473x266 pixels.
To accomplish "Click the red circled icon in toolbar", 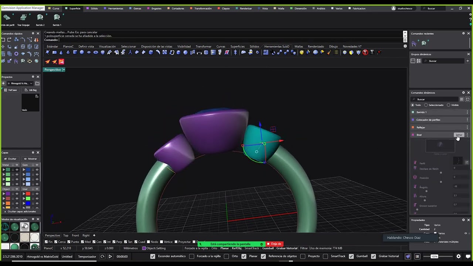I will pyautogui.click(x=365, y=52).
